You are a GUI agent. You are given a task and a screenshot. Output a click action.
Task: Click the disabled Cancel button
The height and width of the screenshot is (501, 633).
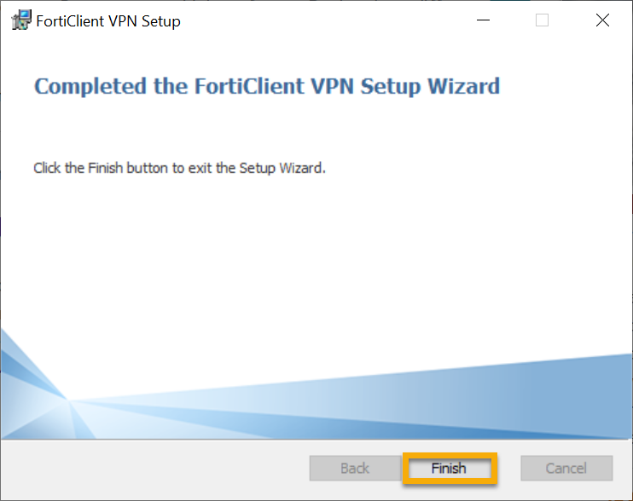pos(566,468)
